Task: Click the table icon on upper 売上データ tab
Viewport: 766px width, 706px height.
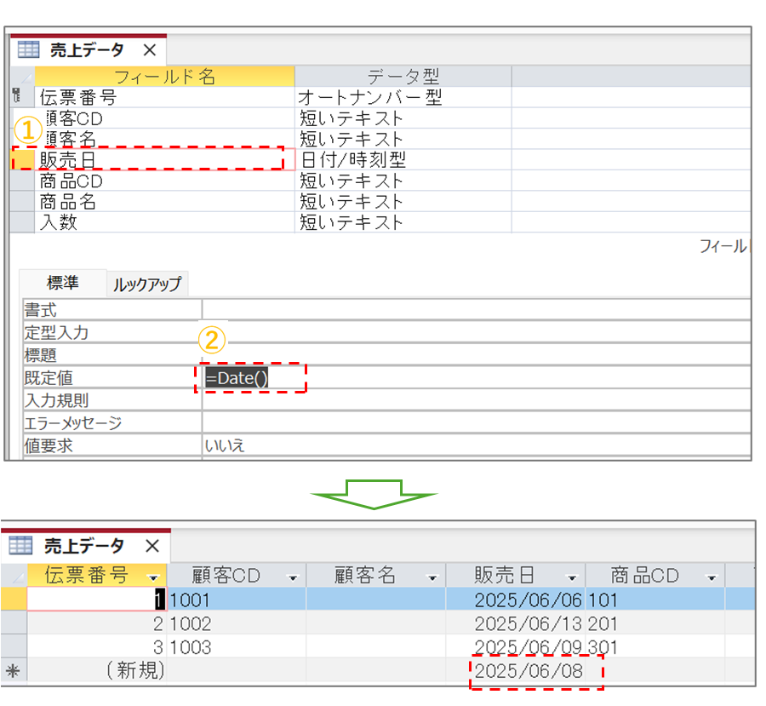Action: 28,49
